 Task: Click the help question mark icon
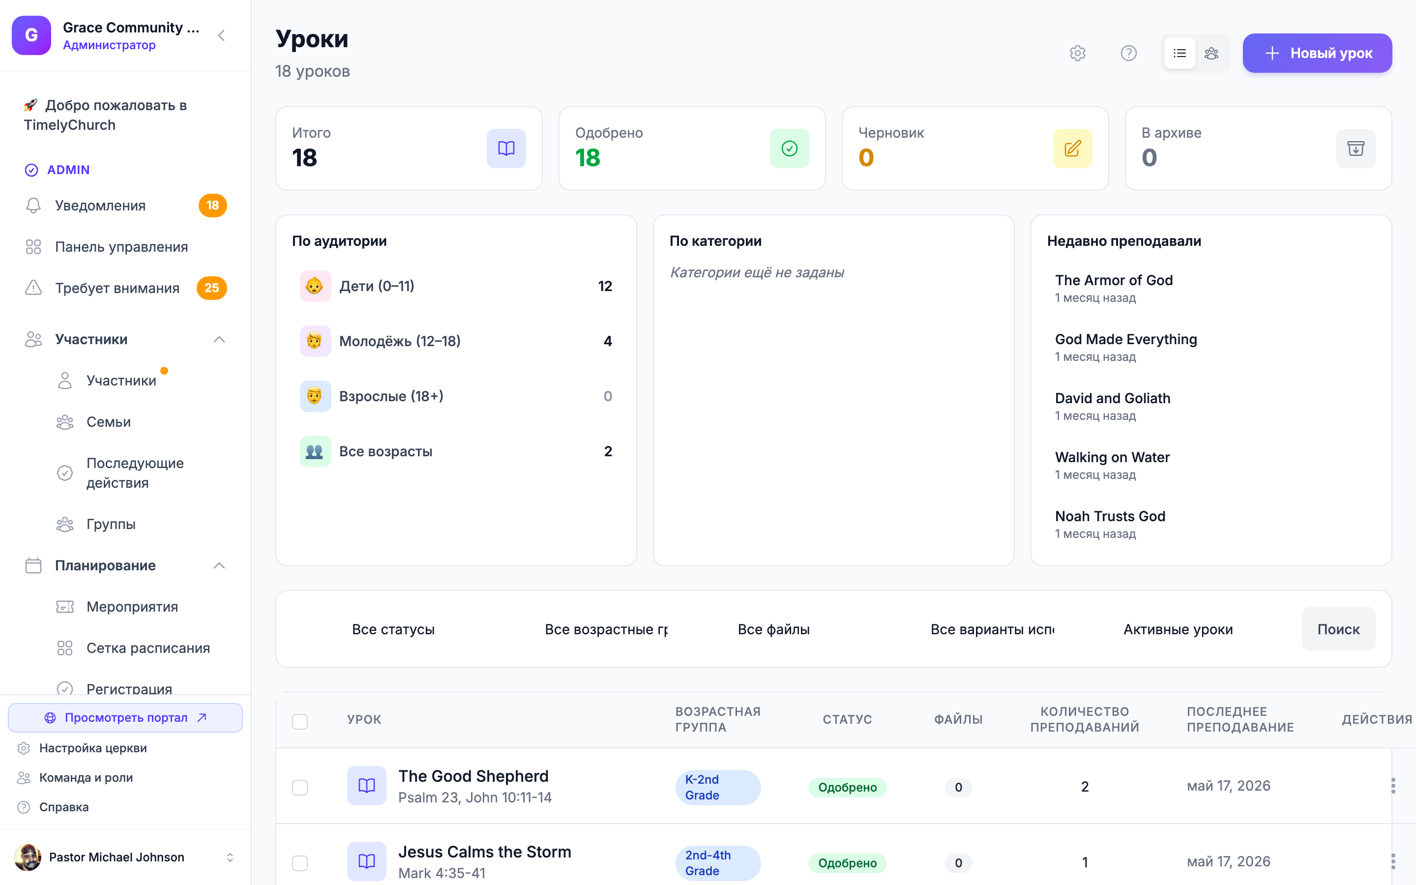pos(1128,53)
